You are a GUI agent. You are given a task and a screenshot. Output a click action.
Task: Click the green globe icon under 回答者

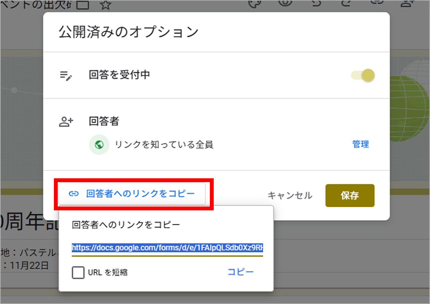[99, 145]
